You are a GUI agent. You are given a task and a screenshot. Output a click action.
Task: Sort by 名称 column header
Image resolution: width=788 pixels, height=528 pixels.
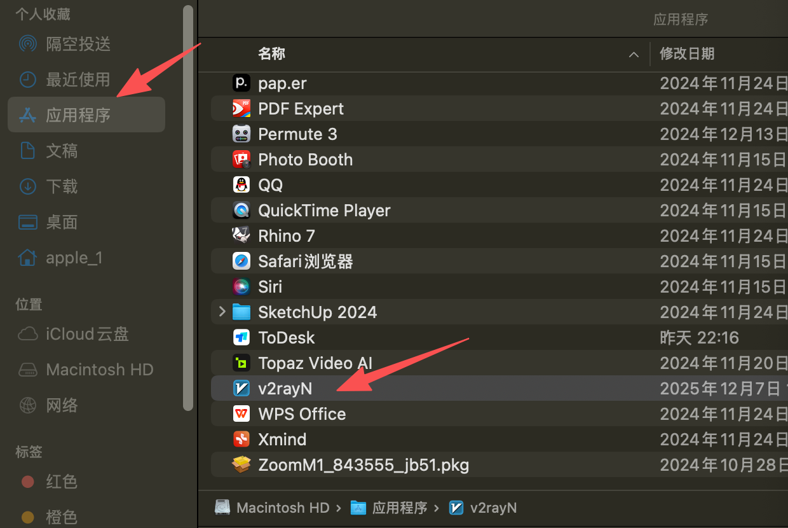[271, 54]
